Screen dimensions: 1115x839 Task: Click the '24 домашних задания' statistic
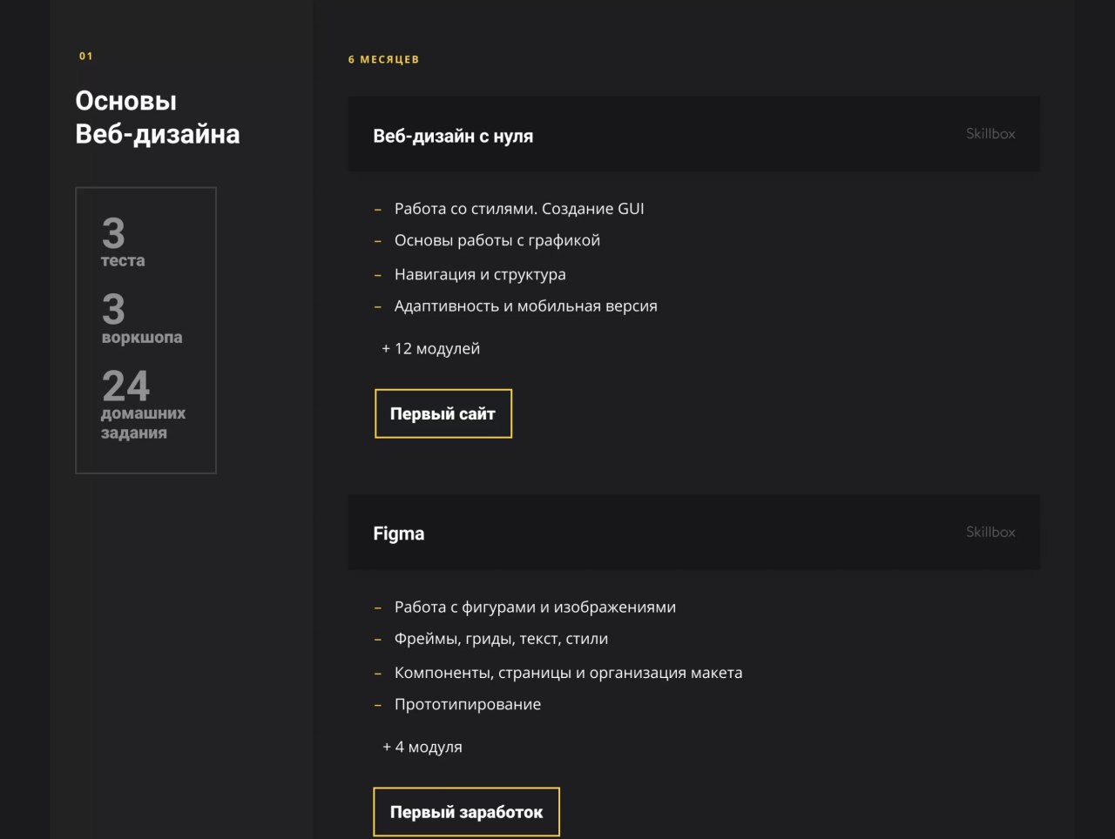click(144, 405)
